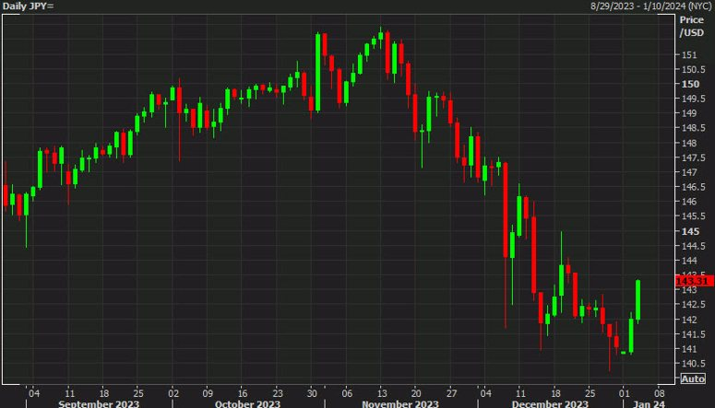Click the Daily JPY= chart title
715x408 pixels.
point(29,6)
